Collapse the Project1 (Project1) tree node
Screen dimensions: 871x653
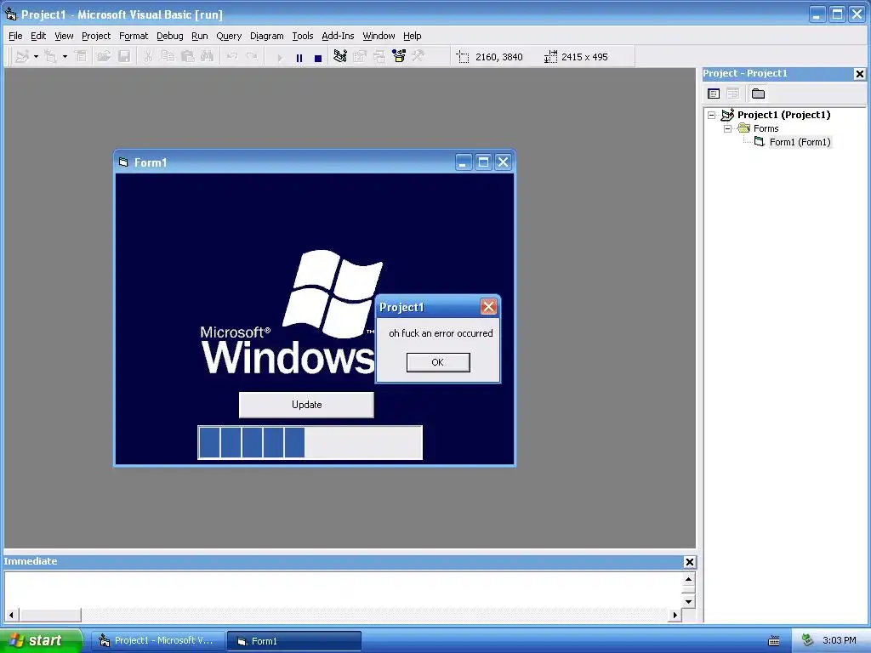(712, 116)
